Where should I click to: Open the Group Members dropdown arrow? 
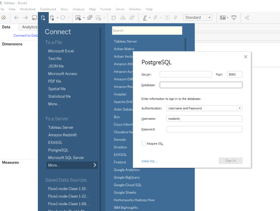point(161,17)
